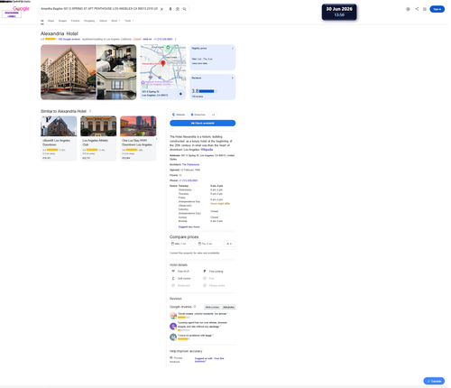
Task: Click the map directions diamond icon
Action: [180, 94]
